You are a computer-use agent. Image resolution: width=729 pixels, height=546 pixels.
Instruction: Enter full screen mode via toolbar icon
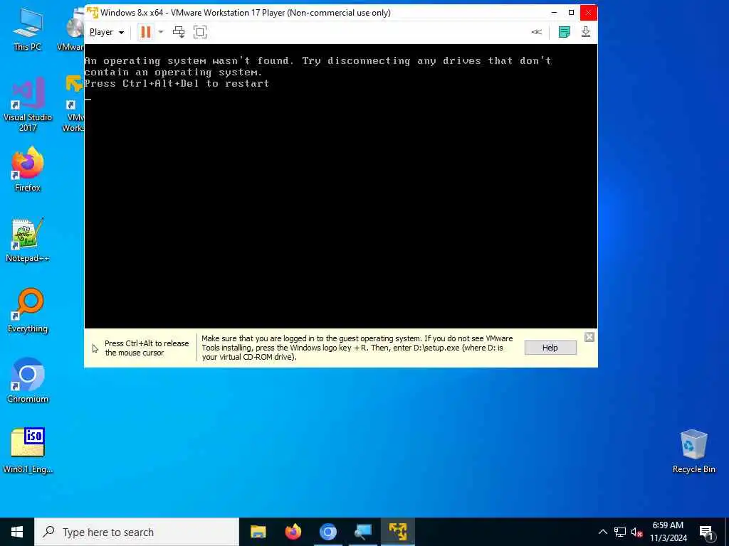click(200, 32)
